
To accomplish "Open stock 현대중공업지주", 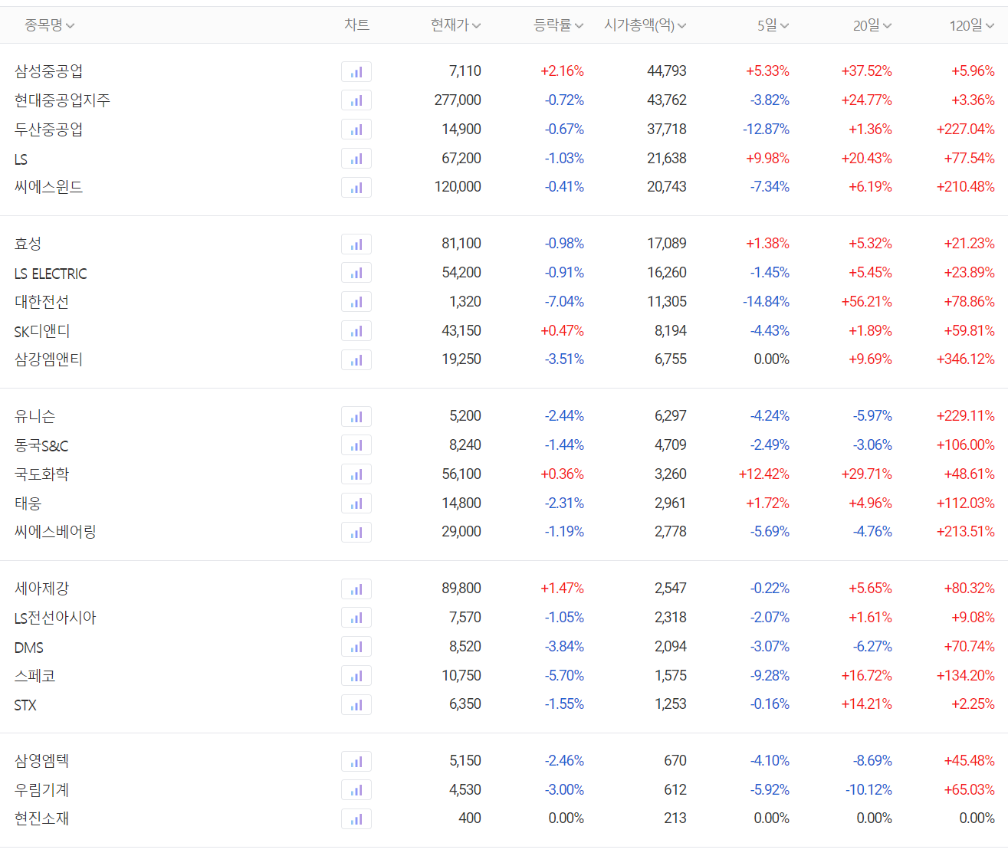I will click(62, 100).
